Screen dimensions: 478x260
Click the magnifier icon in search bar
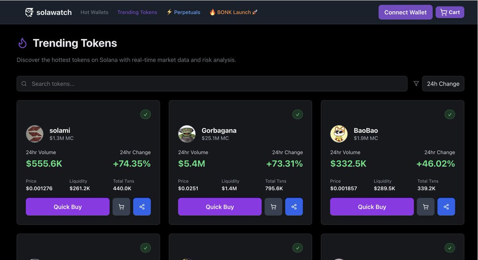tap(24, 83)
